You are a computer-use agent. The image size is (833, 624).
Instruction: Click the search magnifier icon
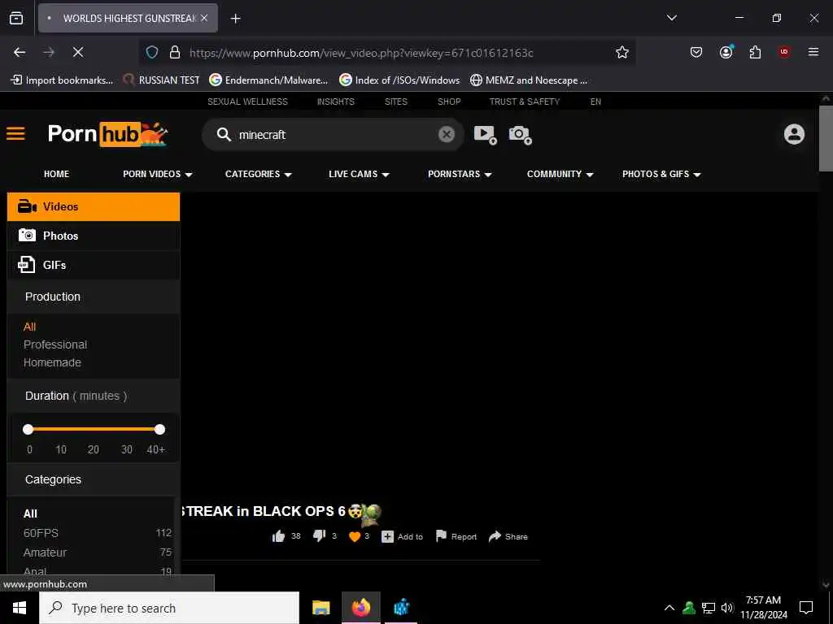[x=225, y=134]
